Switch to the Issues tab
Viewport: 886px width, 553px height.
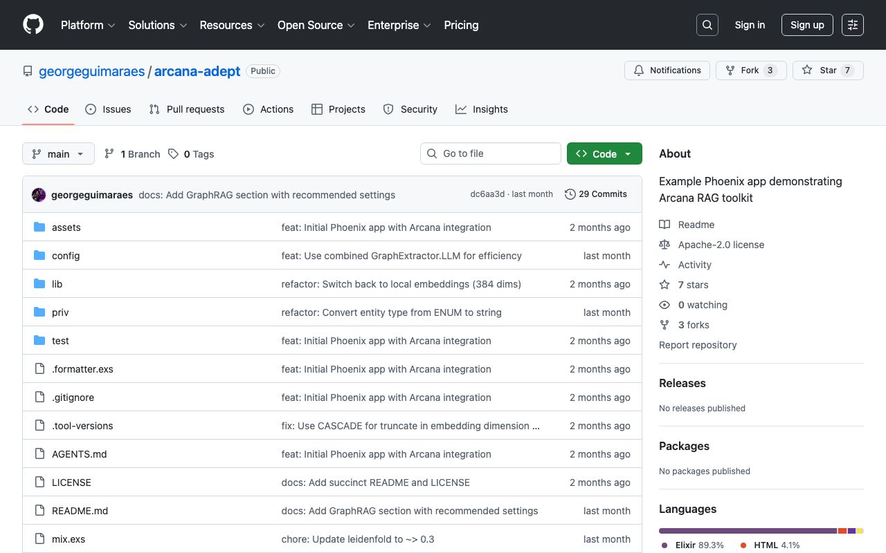coord(108,109)
